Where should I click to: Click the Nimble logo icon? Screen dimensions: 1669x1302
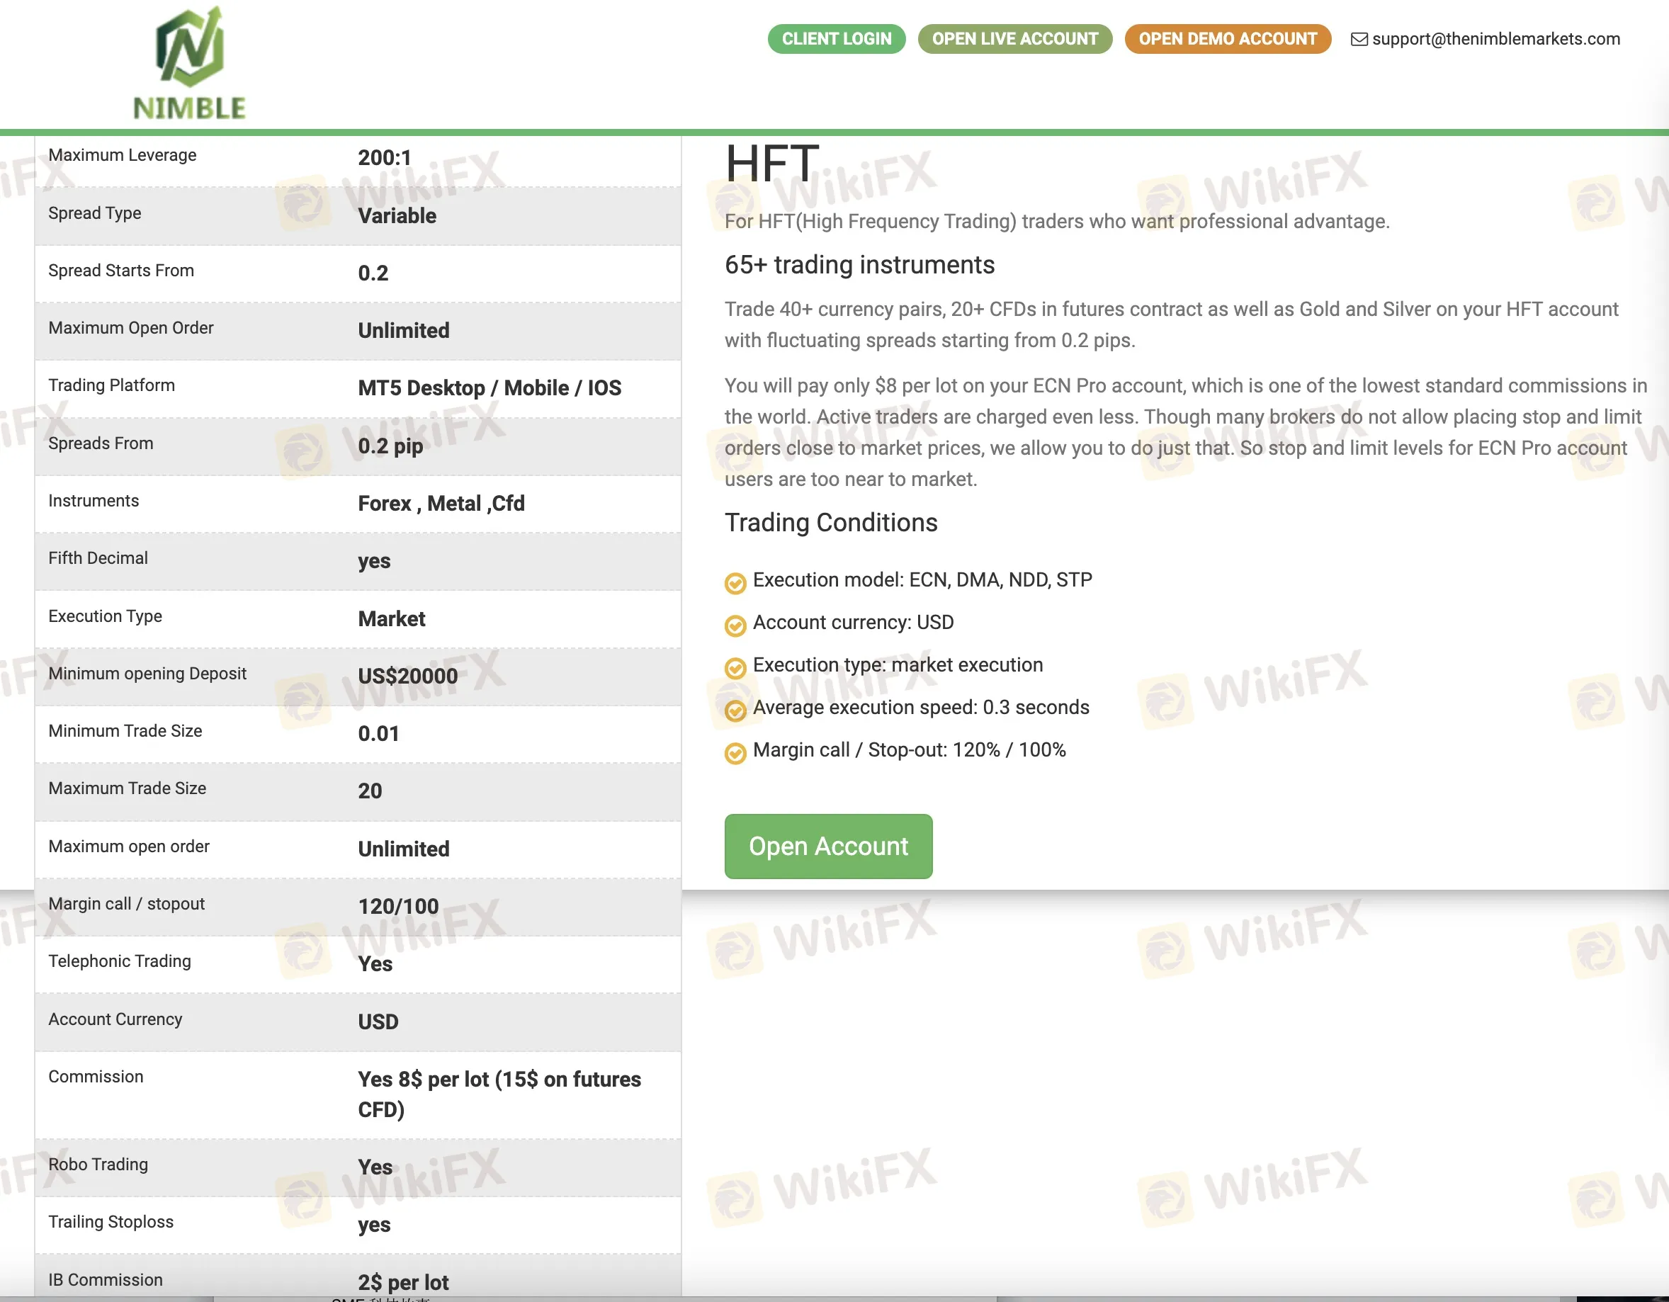click(190, 47)
